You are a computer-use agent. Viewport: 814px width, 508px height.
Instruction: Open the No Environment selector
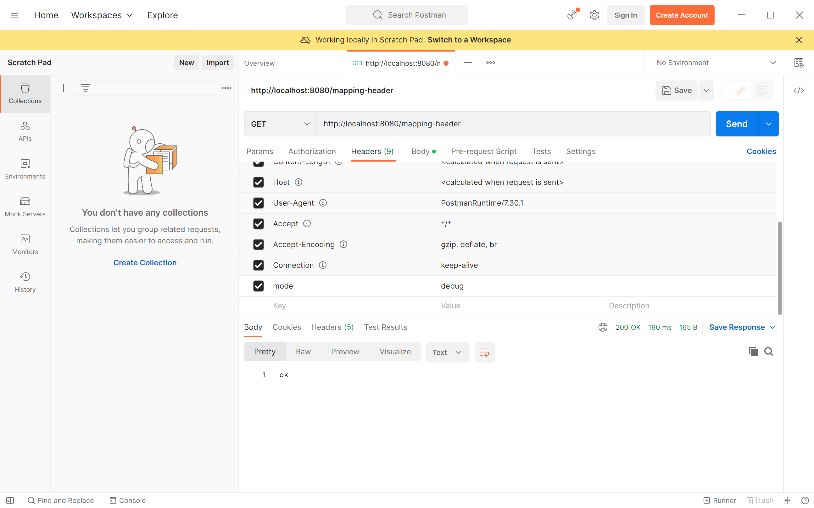[x=716, y=63]
